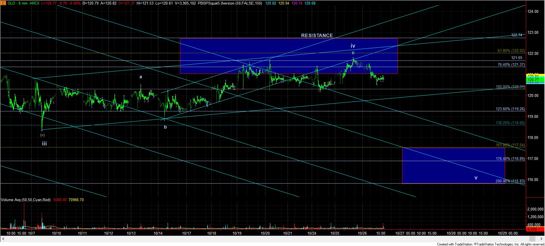Select the upper blue resistance rectangle
The width and height of the screenshot is (545, 246).
click(x=289, y=56)
